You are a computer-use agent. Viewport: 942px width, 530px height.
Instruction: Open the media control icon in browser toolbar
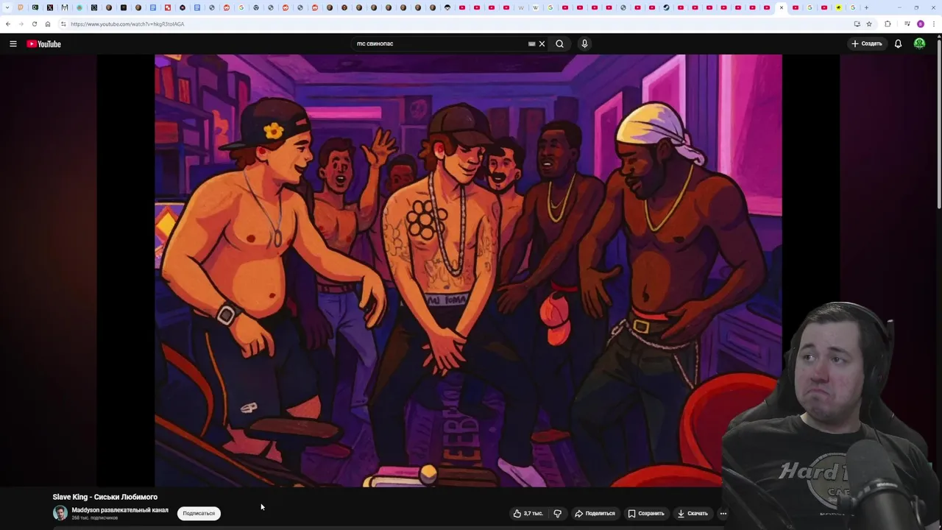tap(907, 24)
